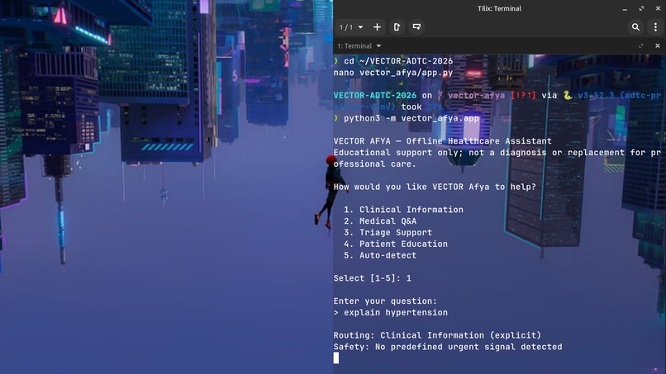Click the 'Tilix: Terminal' window title
This screenshot has width=666, height=374.
499,8
